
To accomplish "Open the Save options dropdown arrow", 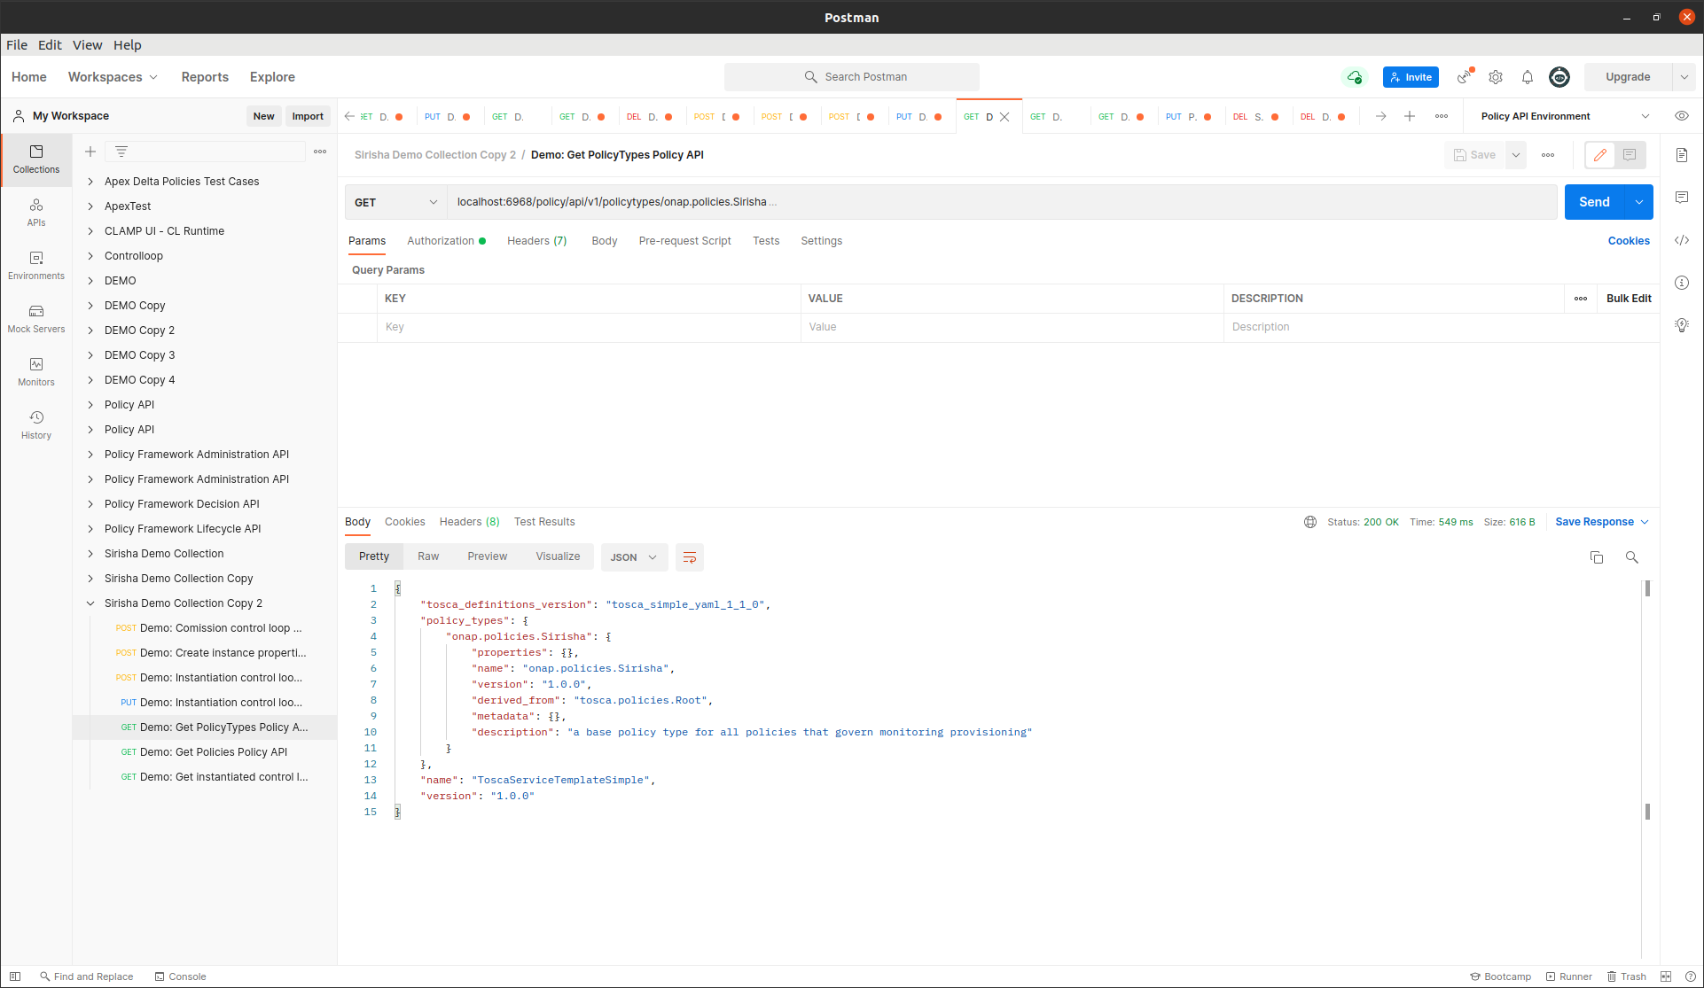I will point(1516,155).
